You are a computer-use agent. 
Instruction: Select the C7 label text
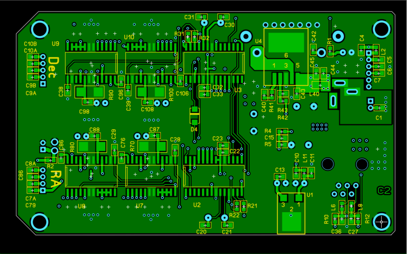pyautogui.click(x=377, y=80)
